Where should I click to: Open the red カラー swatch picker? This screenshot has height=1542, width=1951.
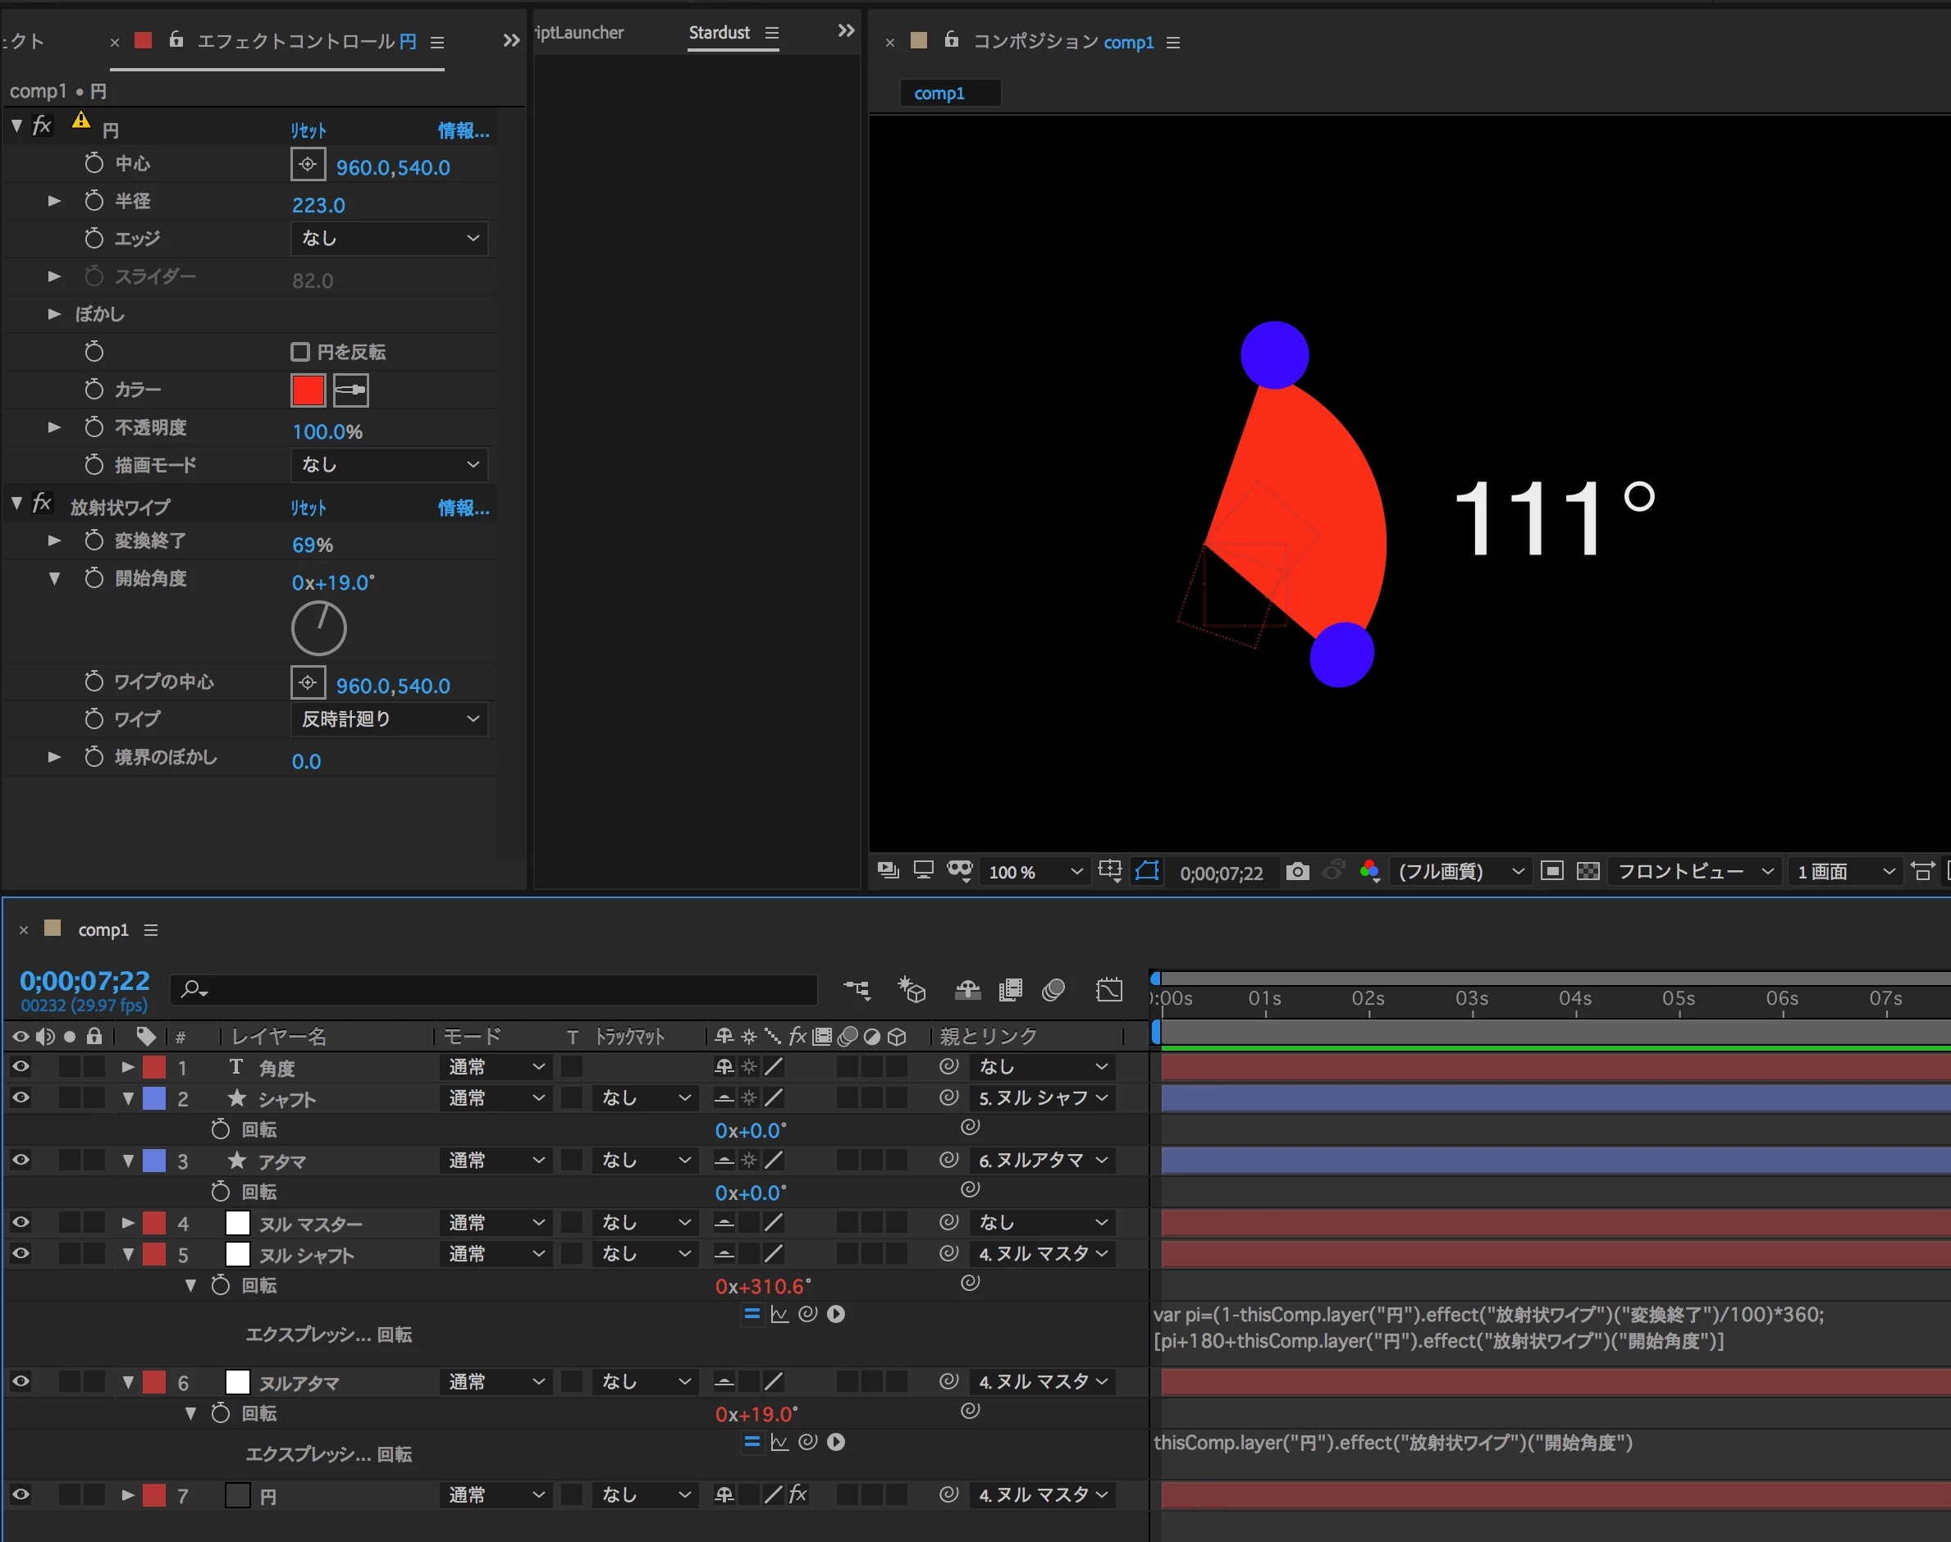(x=308, y=390)
